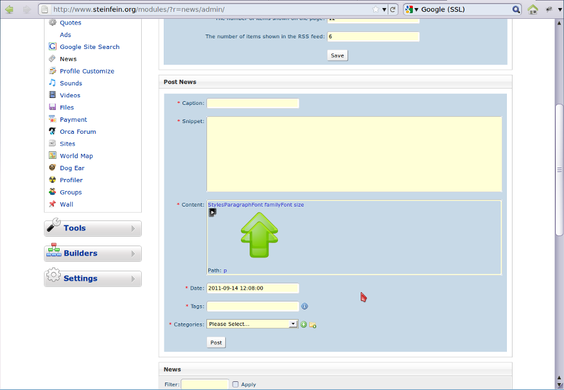Expand the Tools sidebar section
Screen dimensions: 564x390
[x=93, y=229]
